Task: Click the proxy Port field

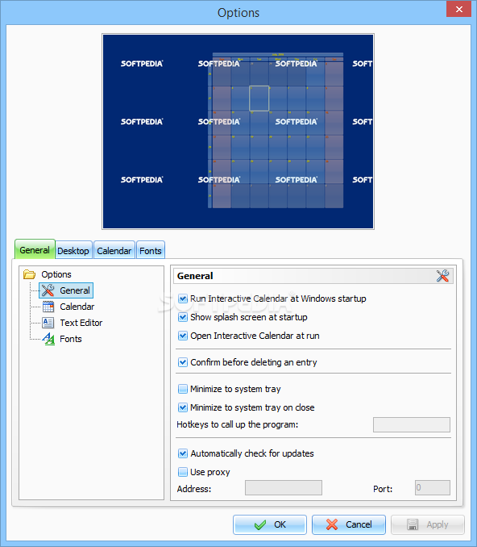Action: tap(433, 487)
